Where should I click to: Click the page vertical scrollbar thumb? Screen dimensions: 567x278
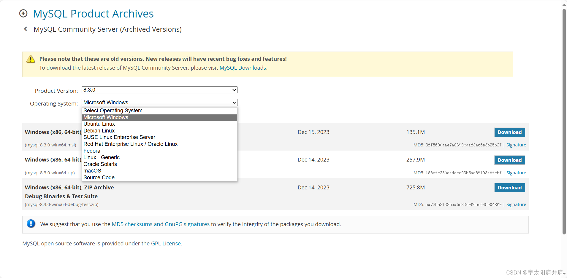pyautogui.click(x=564, y=122)
